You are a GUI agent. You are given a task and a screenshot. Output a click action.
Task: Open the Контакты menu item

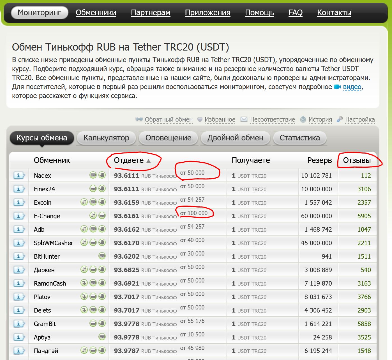(334, 13)
